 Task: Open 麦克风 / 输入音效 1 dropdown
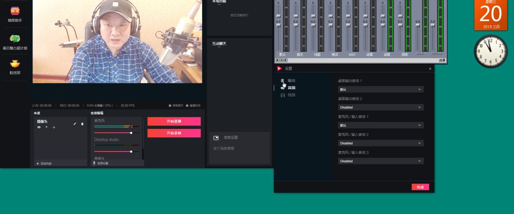(381, 125)
